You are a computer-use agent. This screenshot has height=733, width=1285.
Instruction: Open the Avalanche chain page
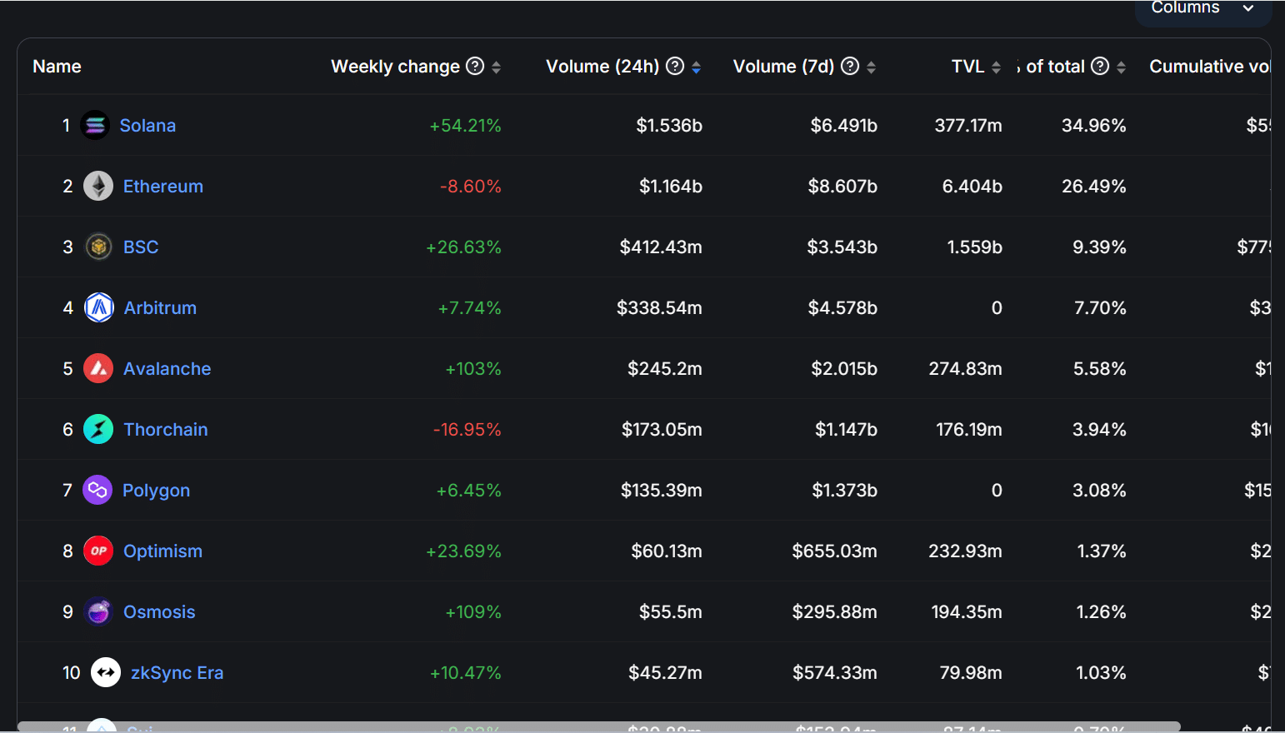(x=167, y=368)
